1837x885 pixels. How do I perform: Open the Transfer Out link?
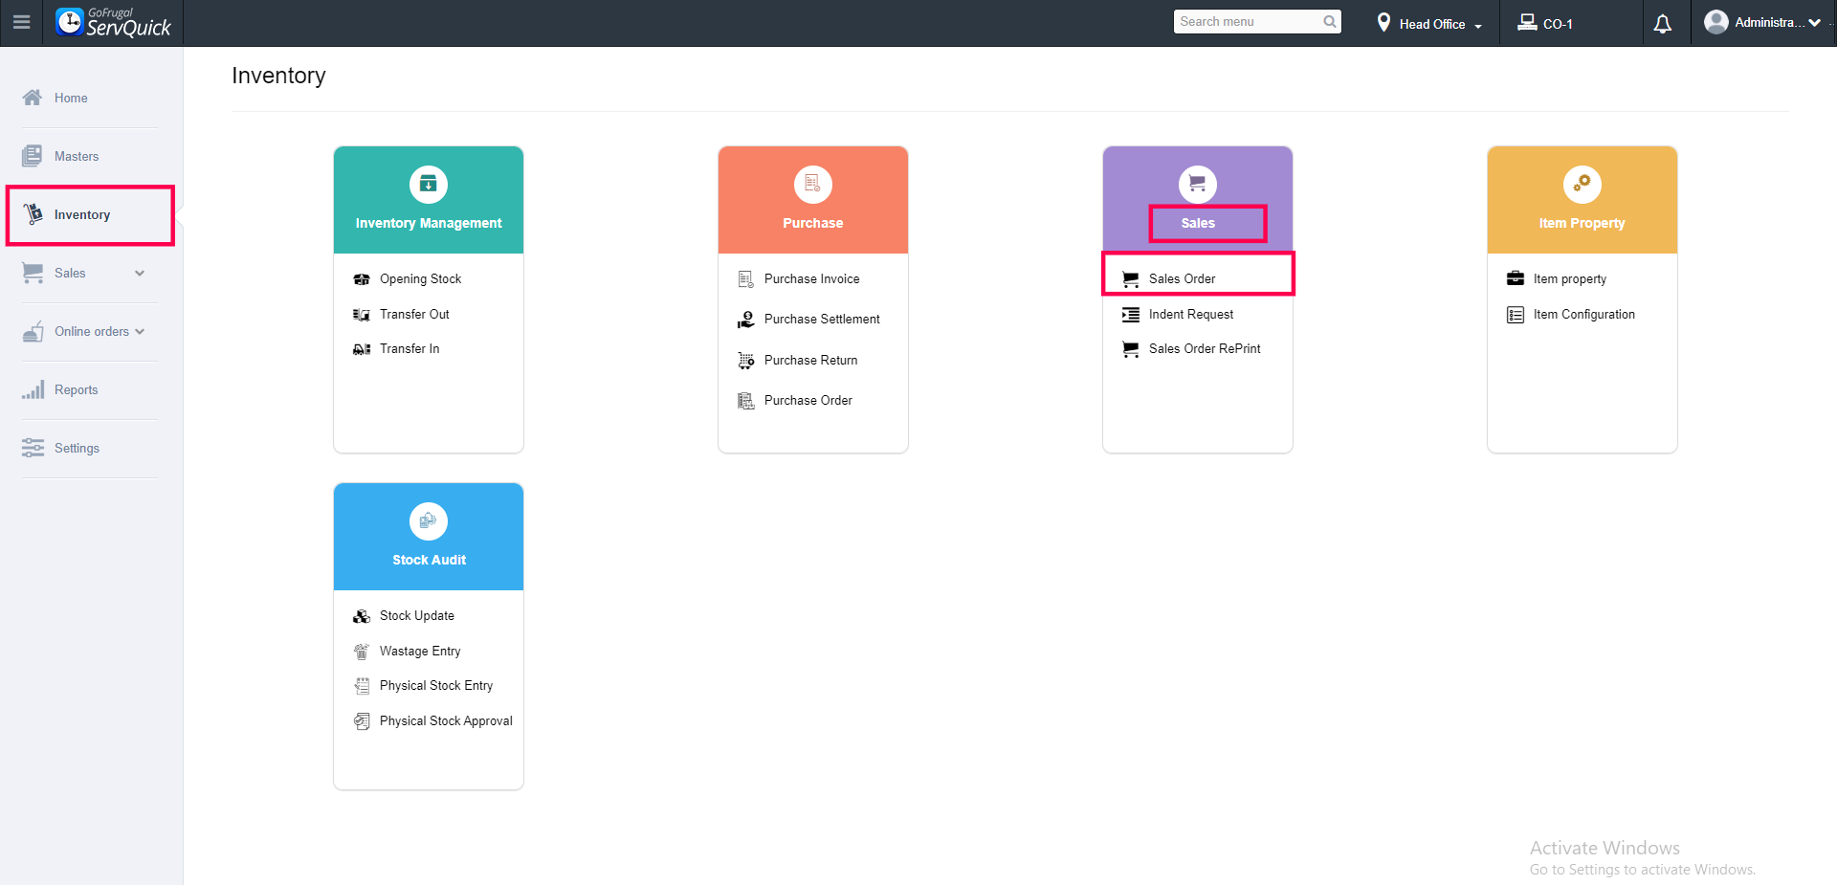click(x=414, y=315)
